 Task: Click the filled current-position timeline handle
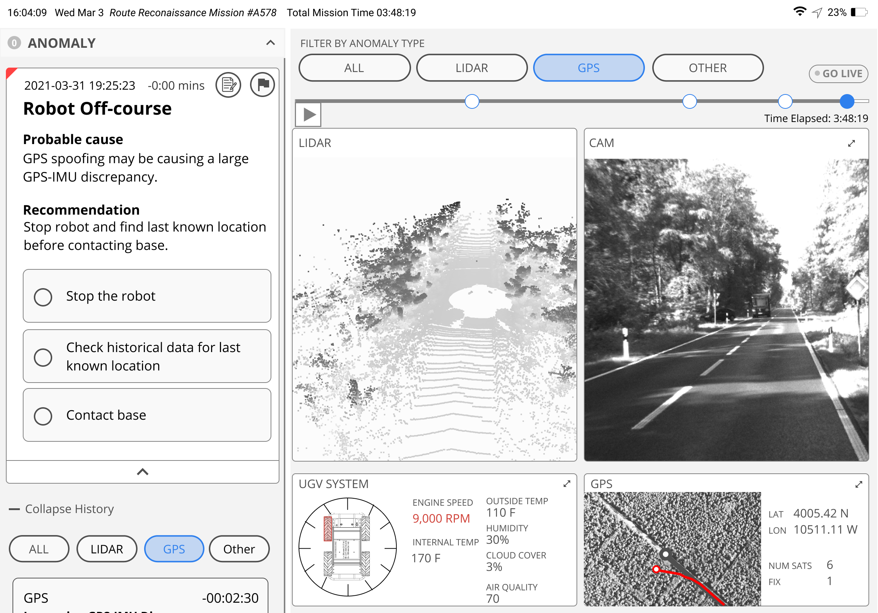[x=847, y=101]
